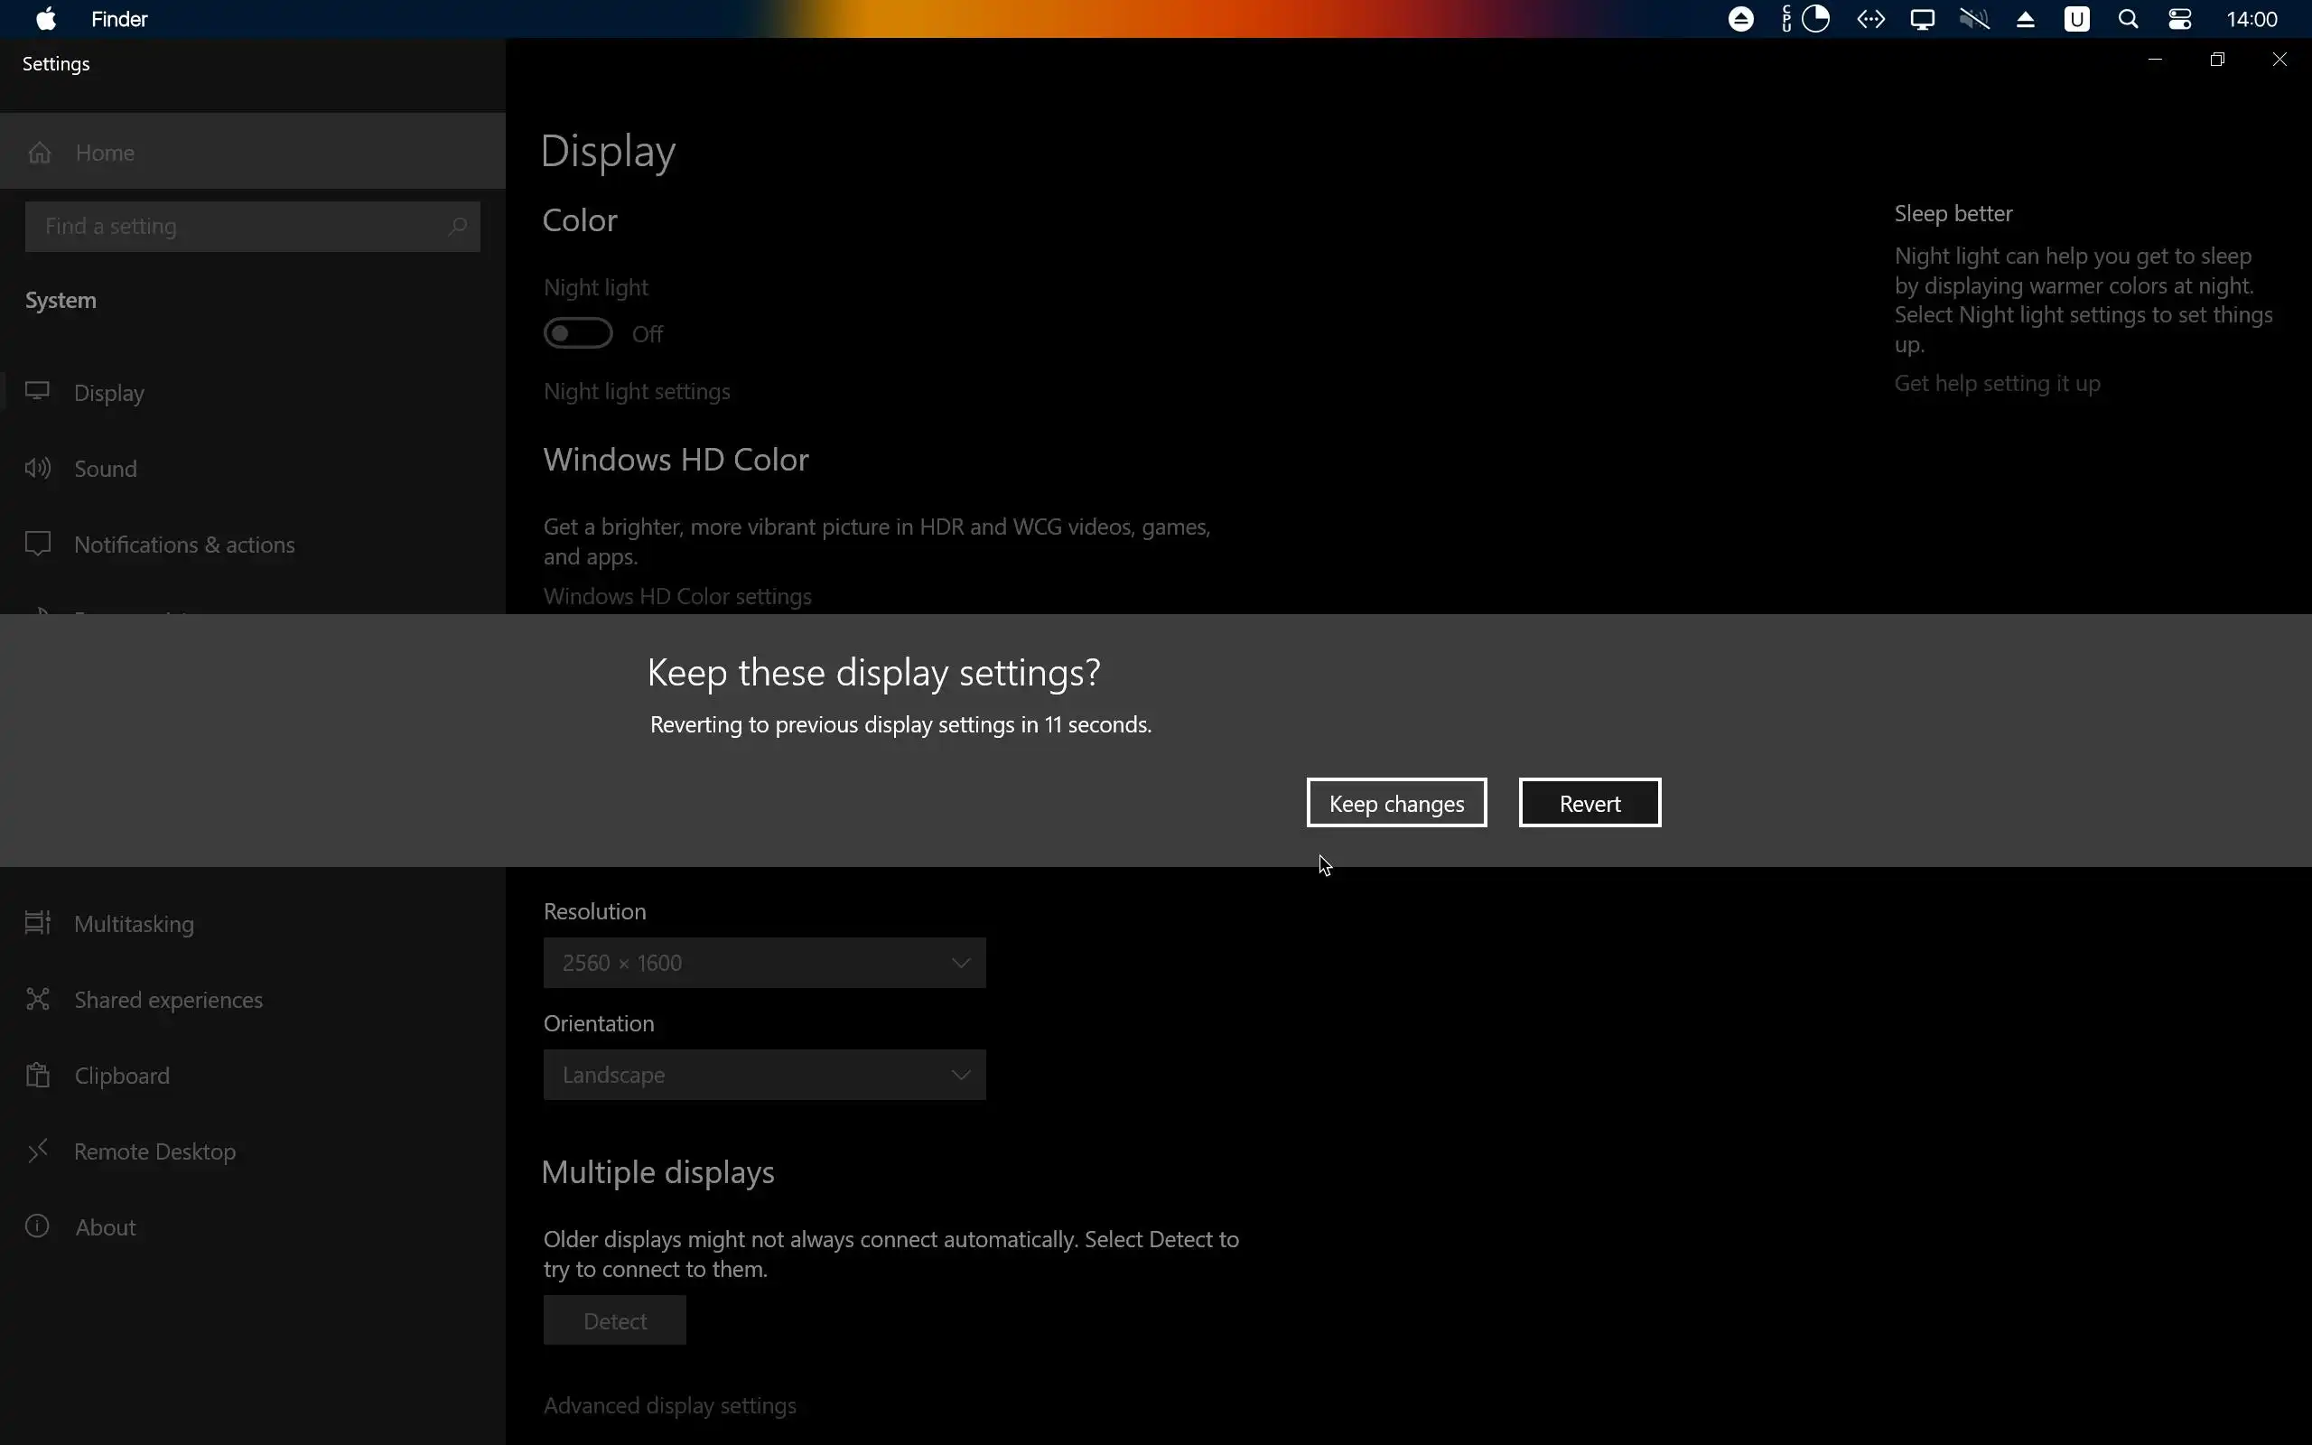Screen dimensions: 2312x1445
Task: Open Windows HD Color settings link
Action: pyautogui.click(x=677, y=596)
